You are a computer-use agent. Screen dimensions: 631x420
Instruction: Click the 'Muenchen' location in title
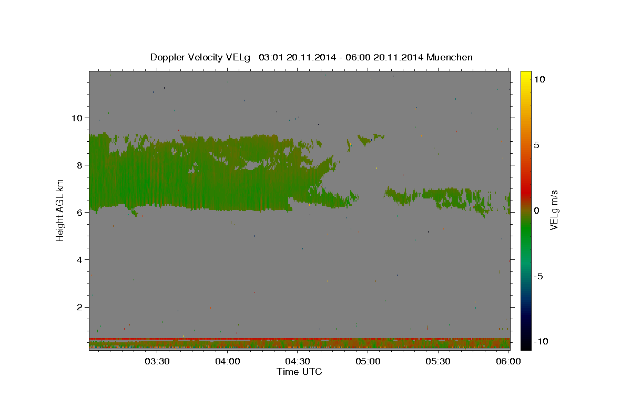pos(450,57)
